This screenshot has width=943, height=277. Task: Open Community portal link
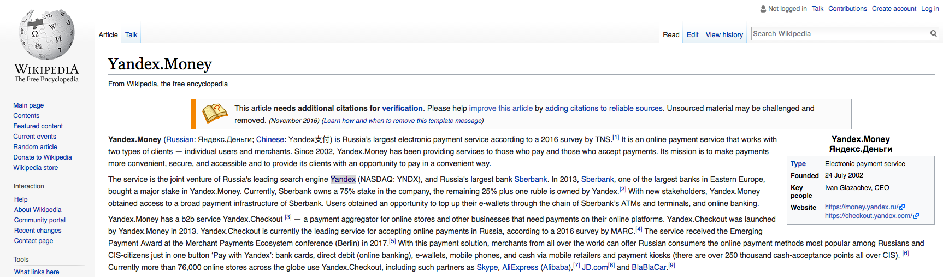(x=40, y=220)
